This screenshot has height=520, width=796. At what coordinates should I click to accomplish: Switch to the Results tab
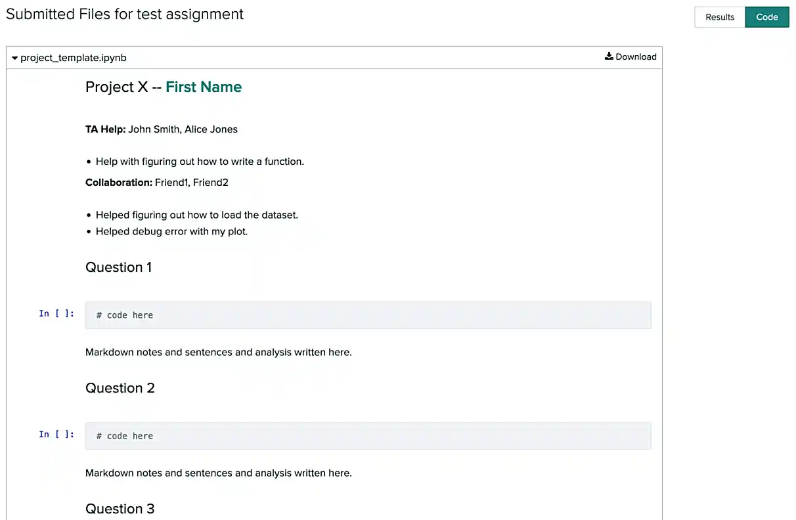[x=720, y=17]
